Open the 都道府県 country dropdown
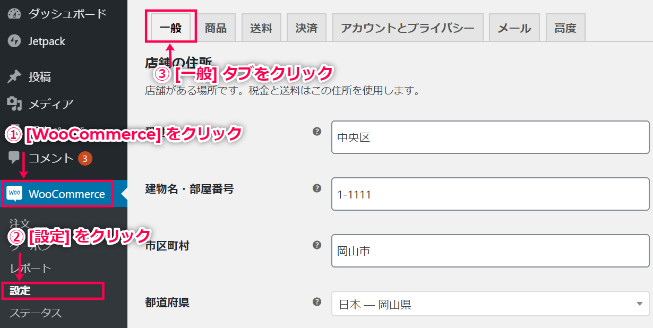 pos(491,304)
